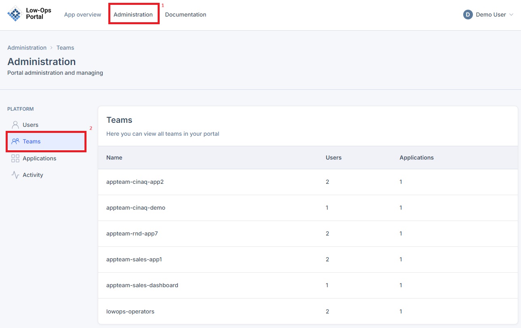Click the Applications column header
The image size is (521, 328).
[417, 158]
